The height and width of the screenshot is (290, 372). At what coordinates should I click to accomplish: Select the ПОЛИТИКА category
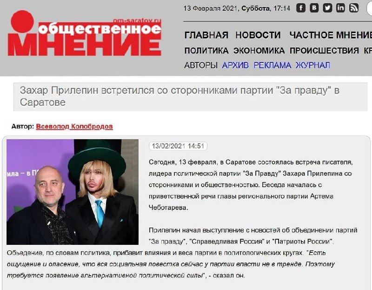click(206, 51)
